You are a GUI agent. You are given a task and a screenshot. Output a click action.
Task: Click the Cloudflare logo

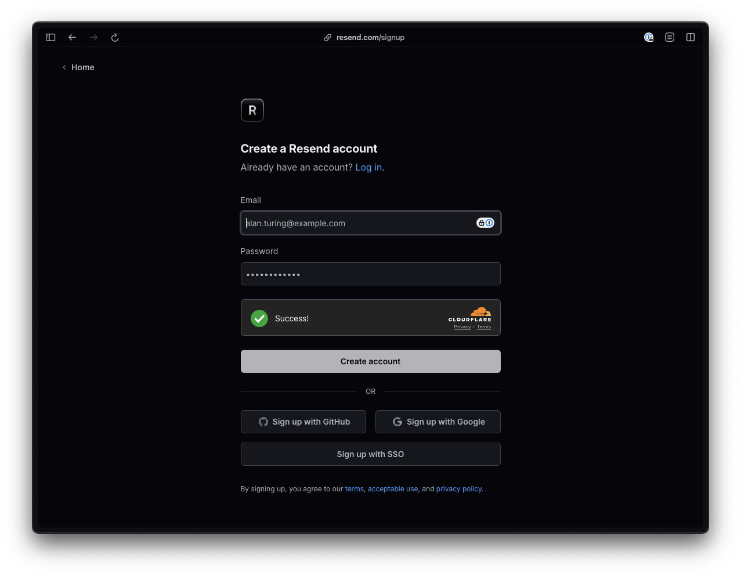pos(470,314)
